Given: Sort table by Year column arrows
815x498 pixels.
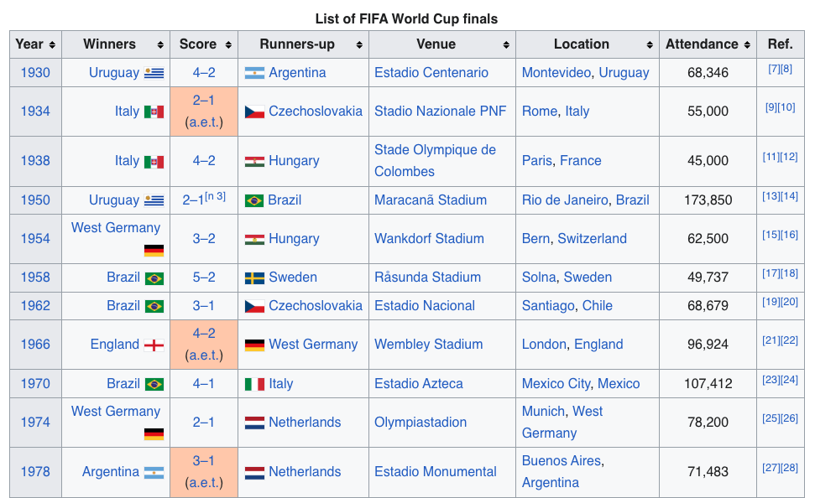Looking at the screenshot, I should coord(52,44).
